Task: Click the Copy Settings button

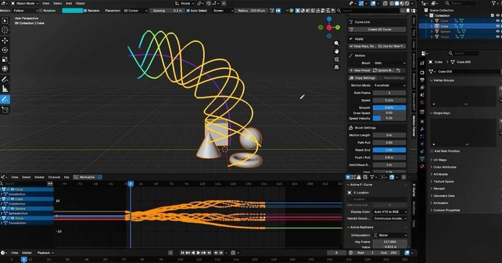Action: point(362,78)
